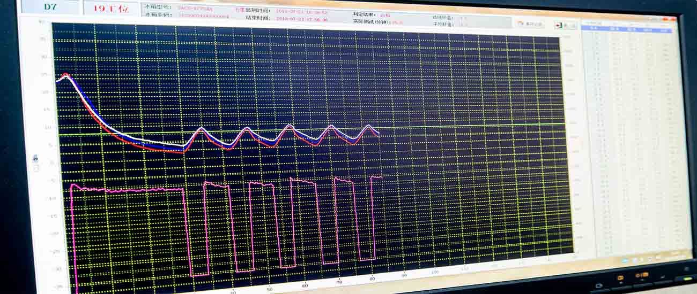
Task: Click the green horizontal setpoint line on the chart
Action: (x=311, y=129)
